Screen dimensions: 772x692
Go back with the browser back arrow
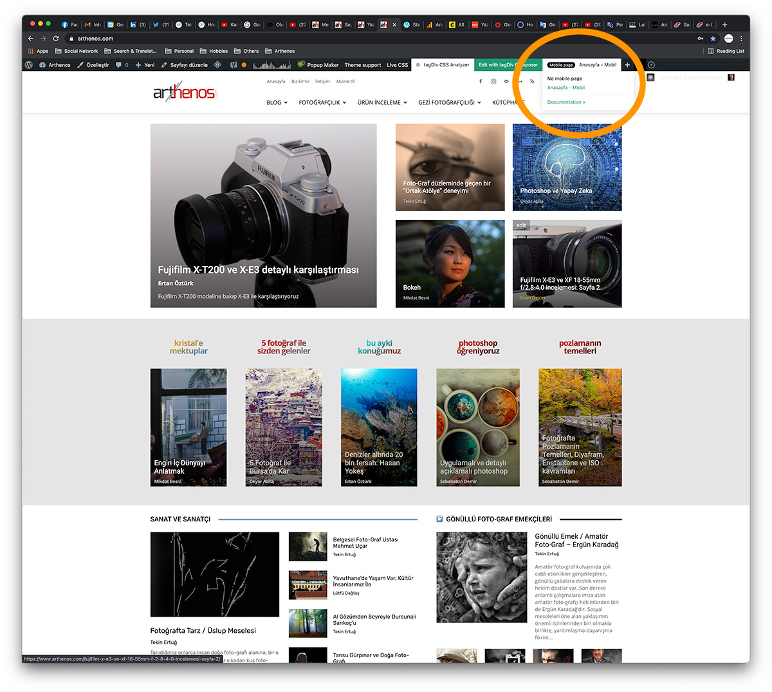(x=31, y=39)
